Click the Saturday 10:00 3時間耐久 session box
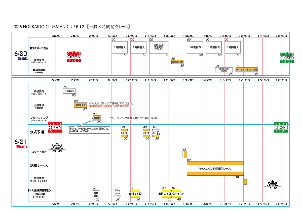302x213 pixels. [x=138, y=47]
